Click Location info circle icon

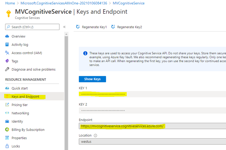[x=95, y=136]
